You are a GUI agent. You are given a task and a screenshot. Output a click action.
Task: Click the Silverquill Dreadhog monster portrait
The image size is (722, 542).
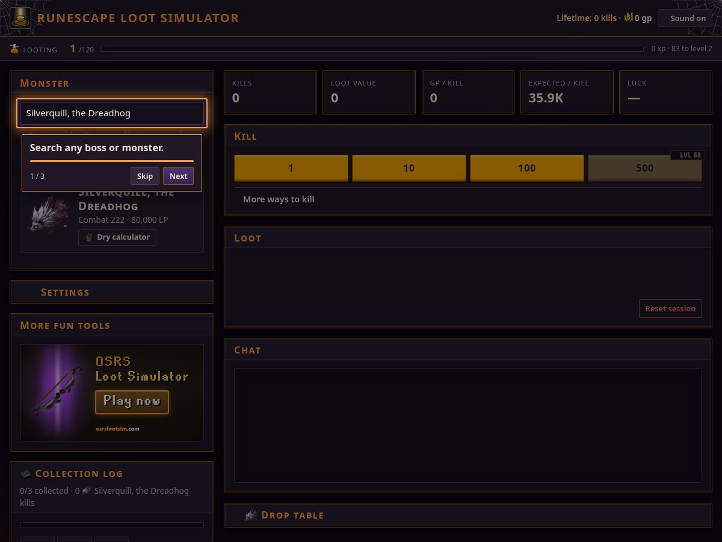click(x=48, y=215)
